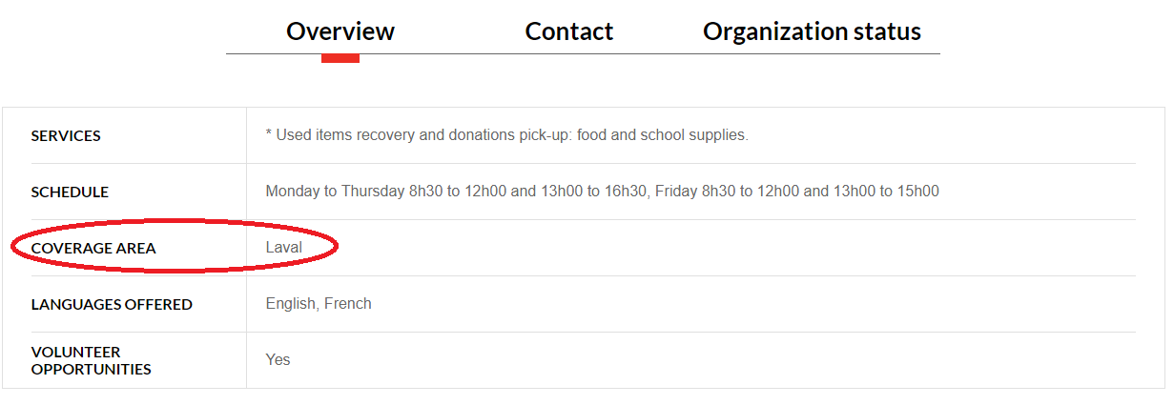1174x405 pixels.
Task: Click the Laval coverage area value
Action: coord(284,248)
